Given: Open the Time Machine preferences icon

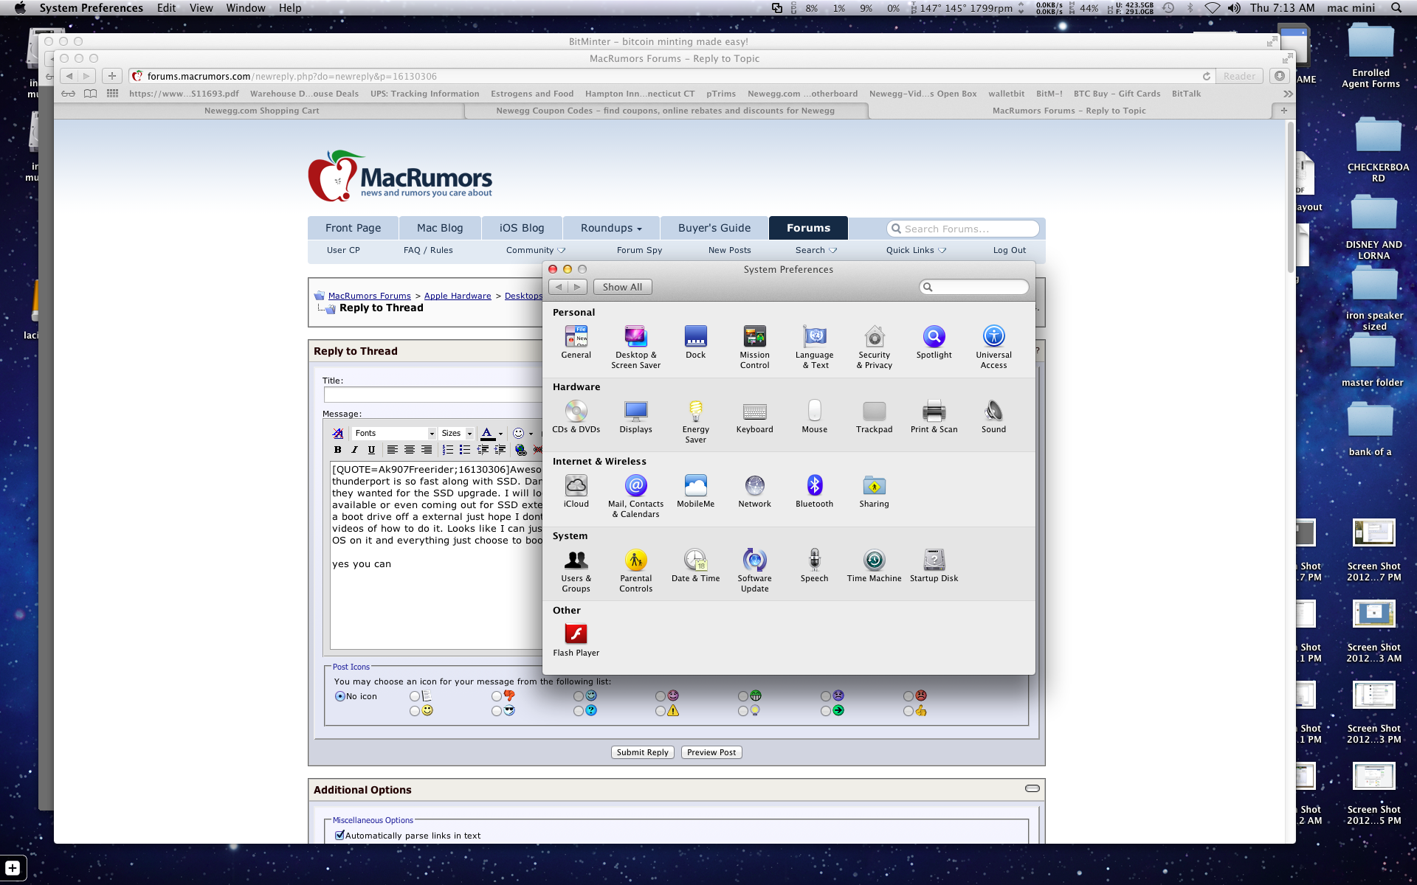Looking at the screenshot, I should [x=874, y=561].
